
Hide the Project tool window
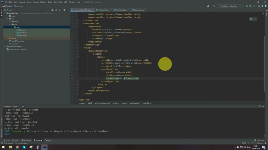[x=68, y=10]
